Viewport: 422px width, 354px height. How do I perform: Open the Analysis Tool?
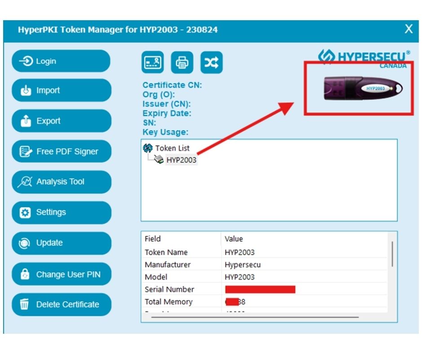(x=62, y=182)
